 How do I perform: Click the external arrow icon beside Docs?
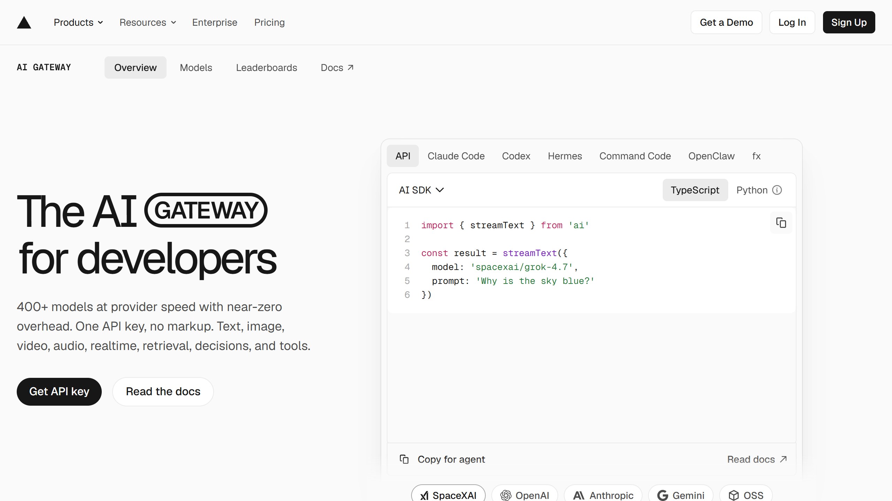click(x=351, y=67)
